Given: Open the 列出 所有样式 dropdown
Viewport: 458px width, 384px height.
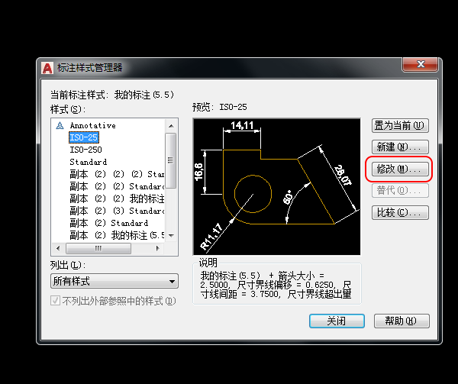Looking at the screenshot, I should click(114, 281).
